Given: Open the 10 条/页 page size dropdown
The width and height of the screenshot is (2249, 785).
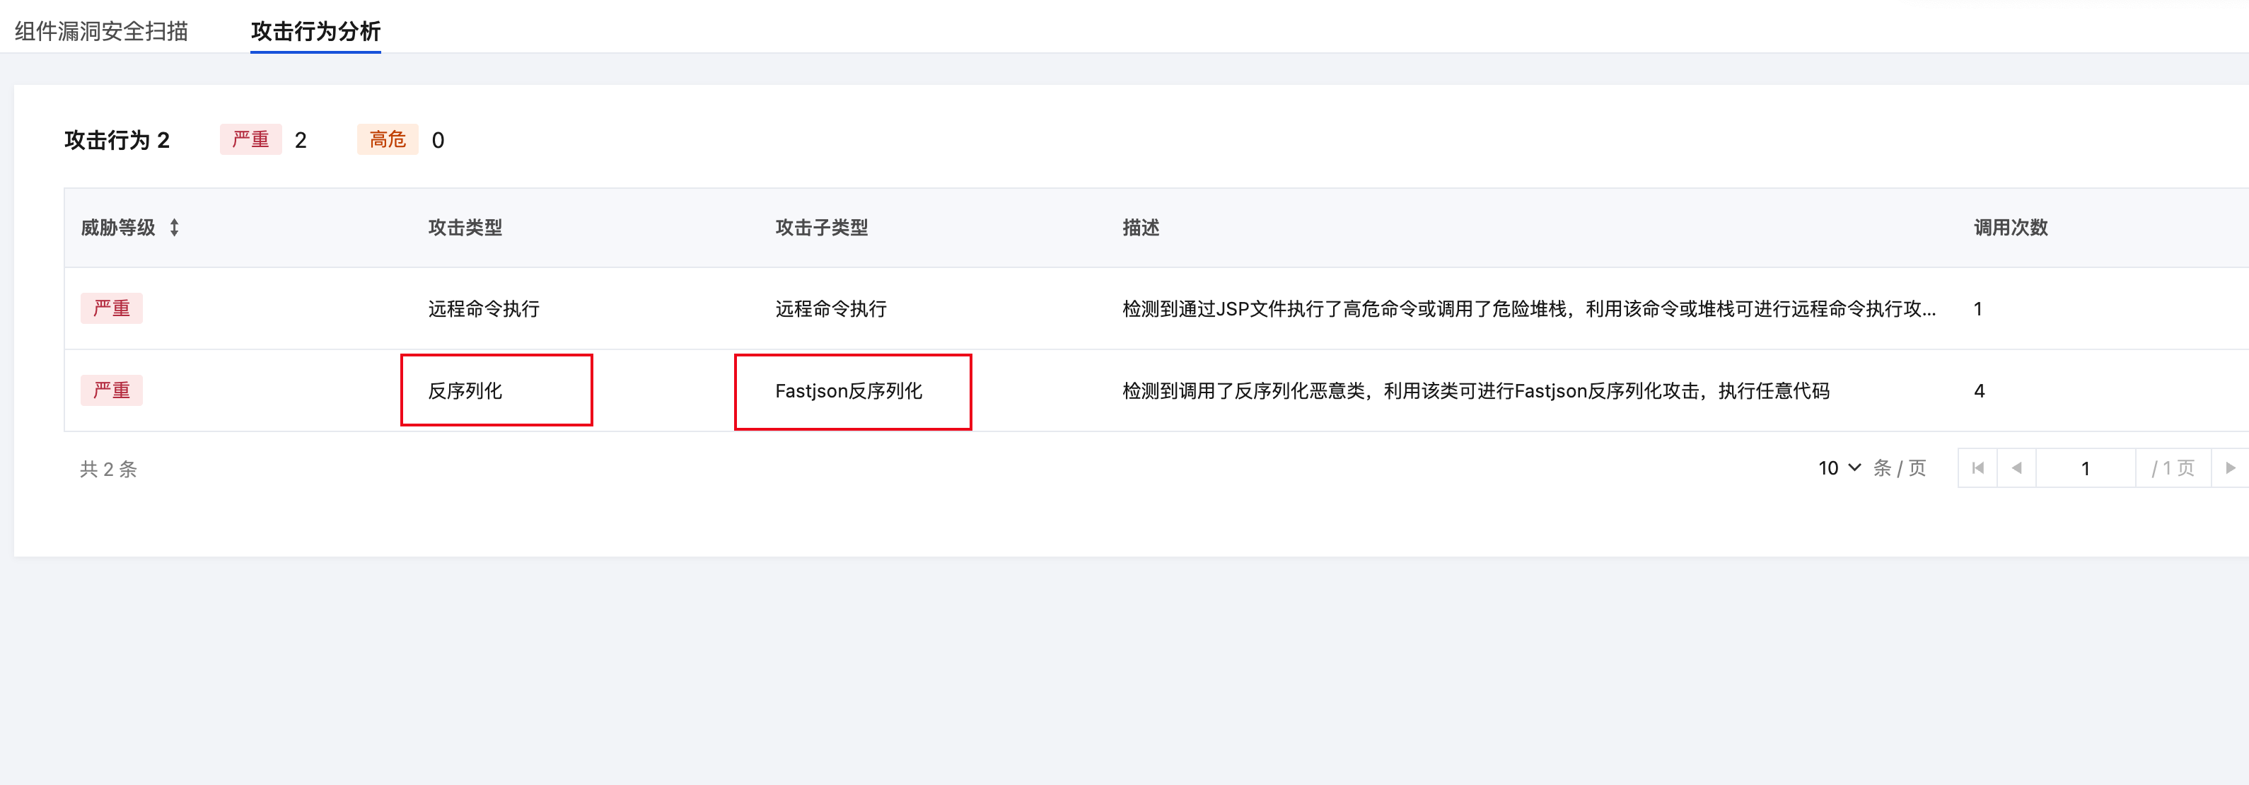Looking at the screenshot, I should 1840,468.
